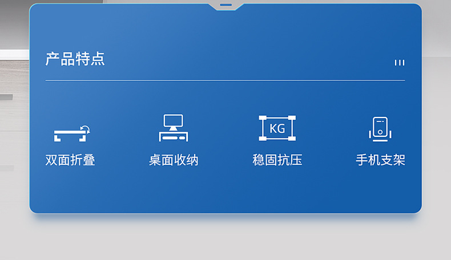451x260 pixels.
Task: Click the keyboard tray under the monitor icon
Action: coord(174,137)
